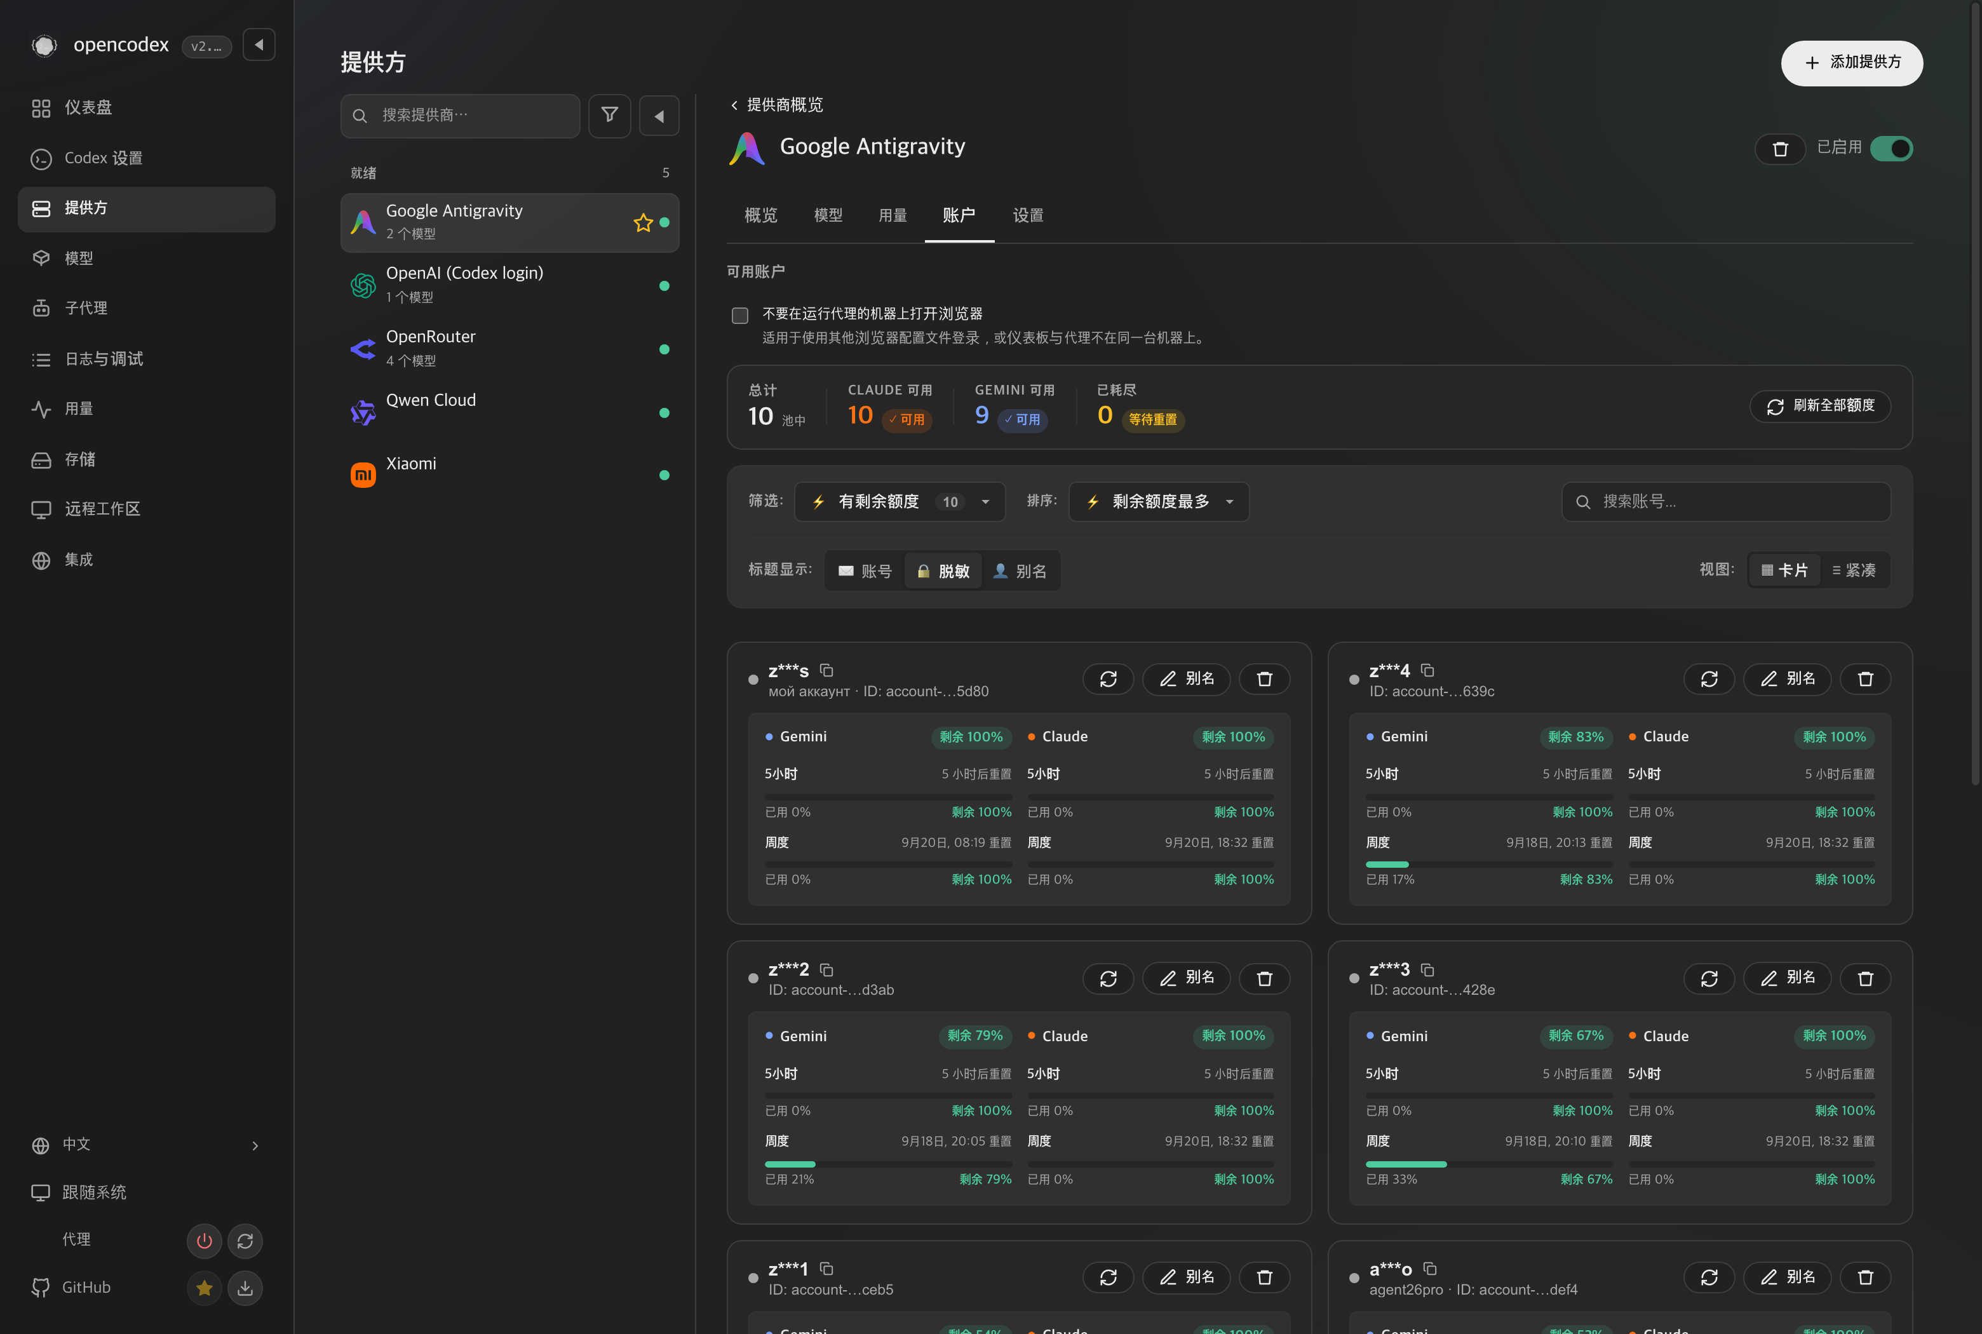1982x1334 pixels.
Task: Refresh quota for account z***3
Action: tap(1708, 978)
